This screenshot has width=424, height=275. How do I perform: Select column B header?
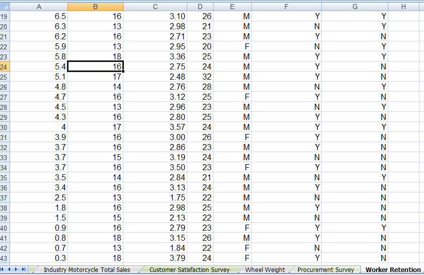click(96, 7)
